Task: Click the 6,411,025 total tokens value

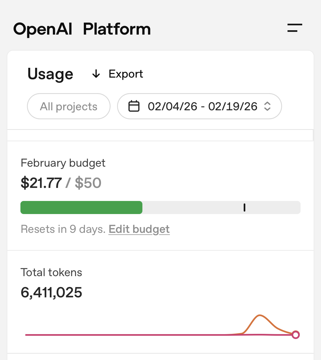Action: coord(51,292)
